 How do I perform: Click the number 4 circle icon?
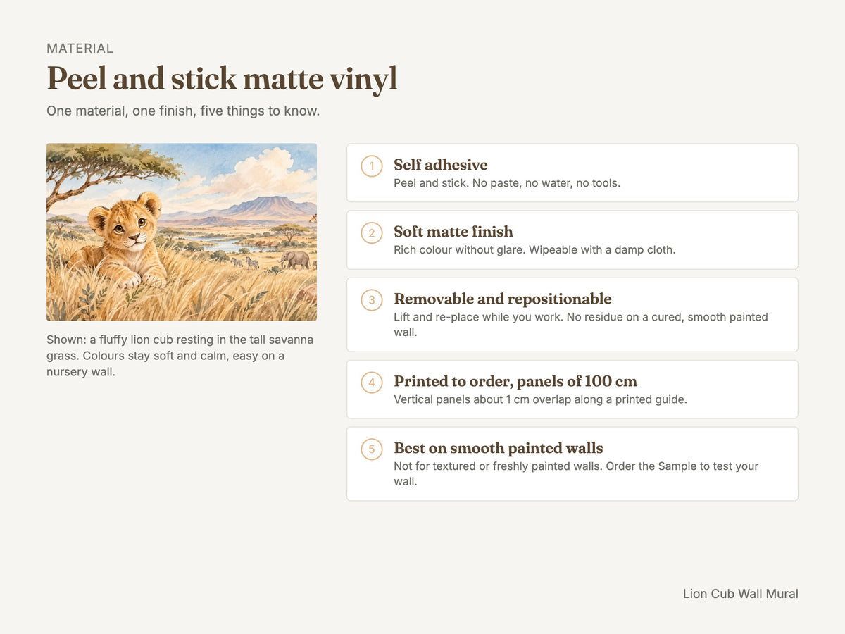372,383
